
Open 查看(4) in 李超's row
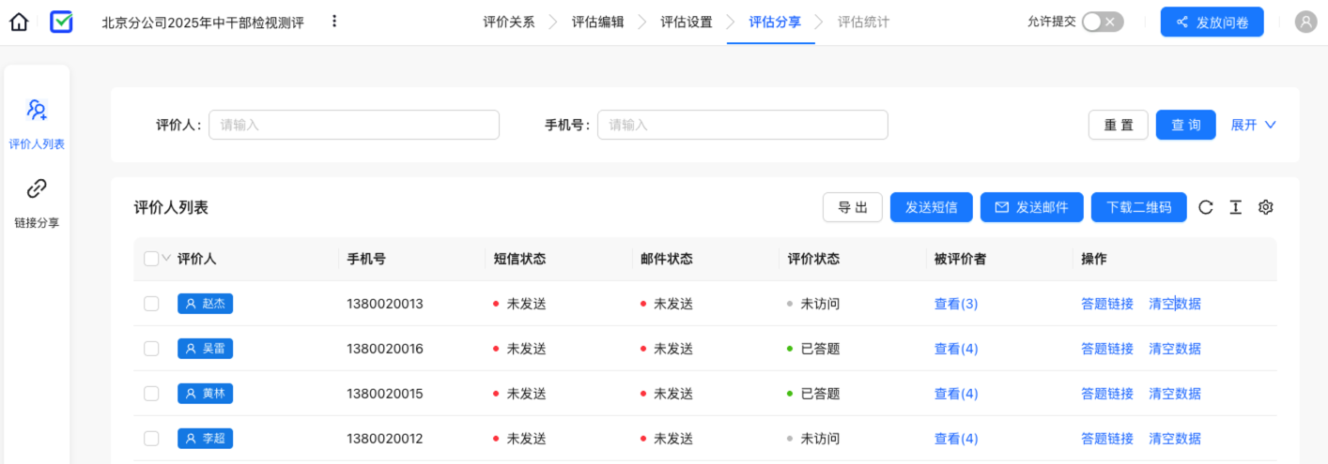tap(956, 439)
